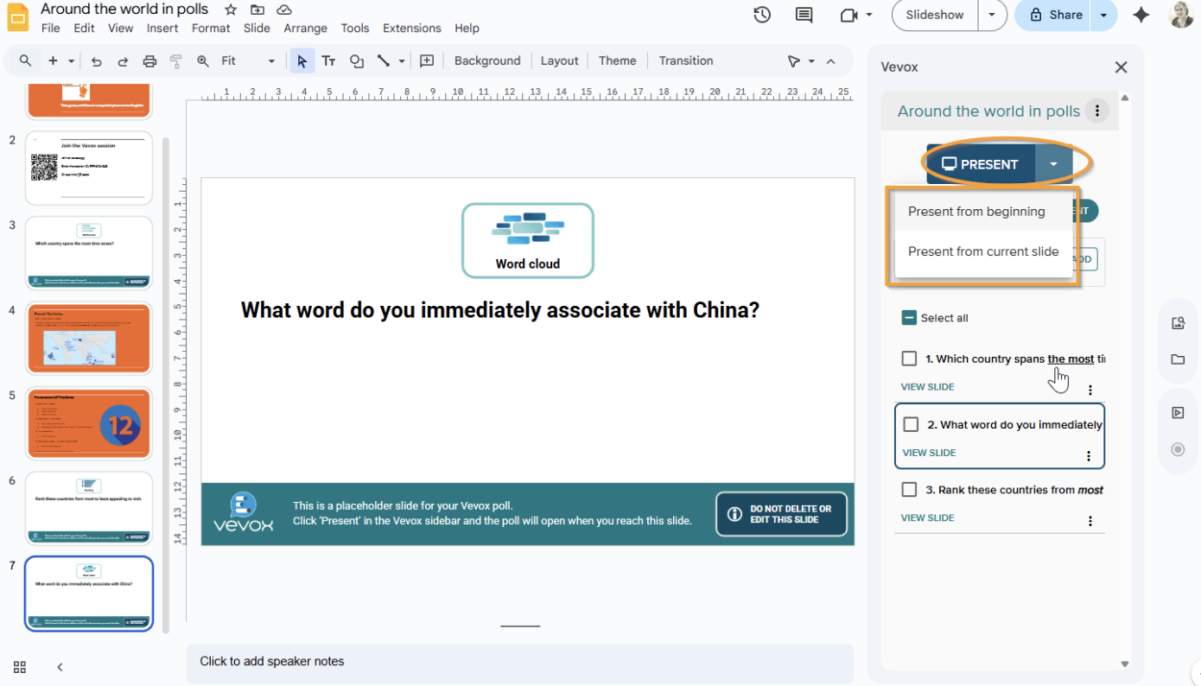The height and width of the screenshot is (686, 1201).
Task: Activate the Paint format tool
Action: coord(175,60)
